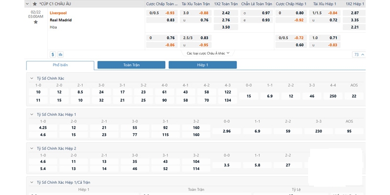
Task: Click the Real Madrid team name
Action: (x=60, y=20)
